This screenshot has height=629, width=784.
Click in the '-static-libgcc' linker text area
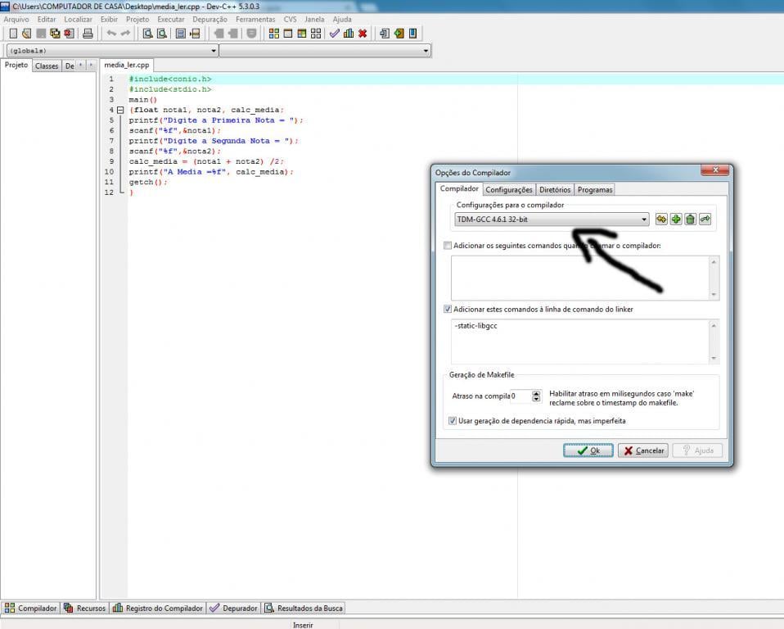pyautogui.click(x=580, y=342)
